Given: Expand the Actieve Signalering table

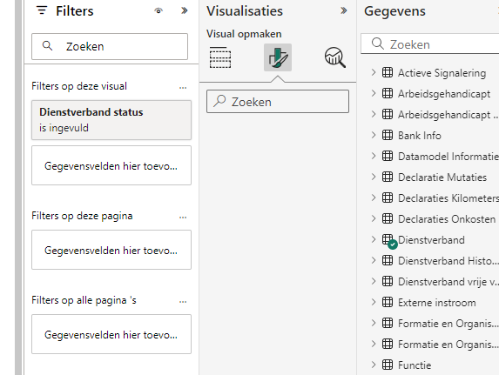Looking at the screenshot, I should [374, 72].
